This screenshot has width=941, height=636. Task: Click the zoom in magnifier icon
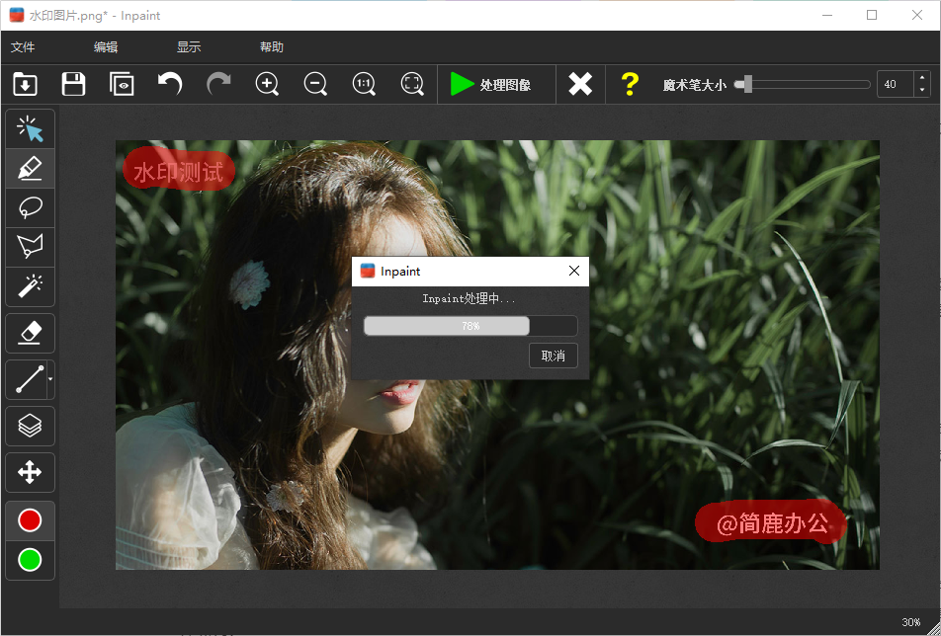pyautogui.click(x=267, y=85)
